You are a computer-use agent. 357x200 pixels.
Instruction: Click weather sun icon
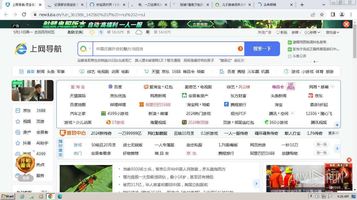pos(92,32)
